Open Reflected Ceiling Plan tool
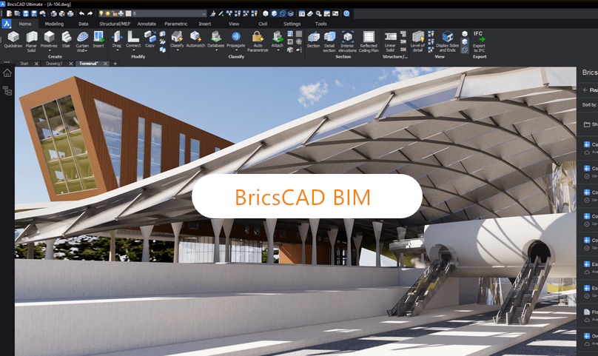 click(x=369, y=40)
